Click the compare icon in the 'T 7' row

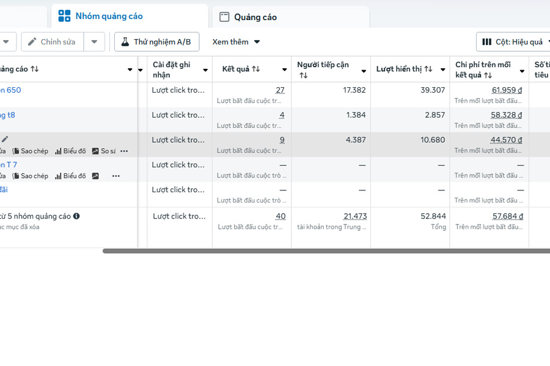95,176
